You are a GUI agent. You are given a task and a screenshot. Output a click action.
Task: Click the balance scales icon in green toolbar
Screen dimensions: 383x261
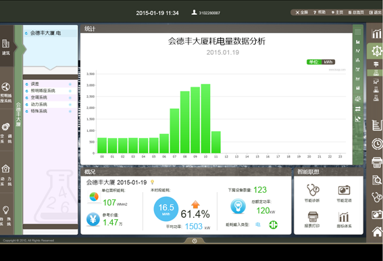pos(358,99)
